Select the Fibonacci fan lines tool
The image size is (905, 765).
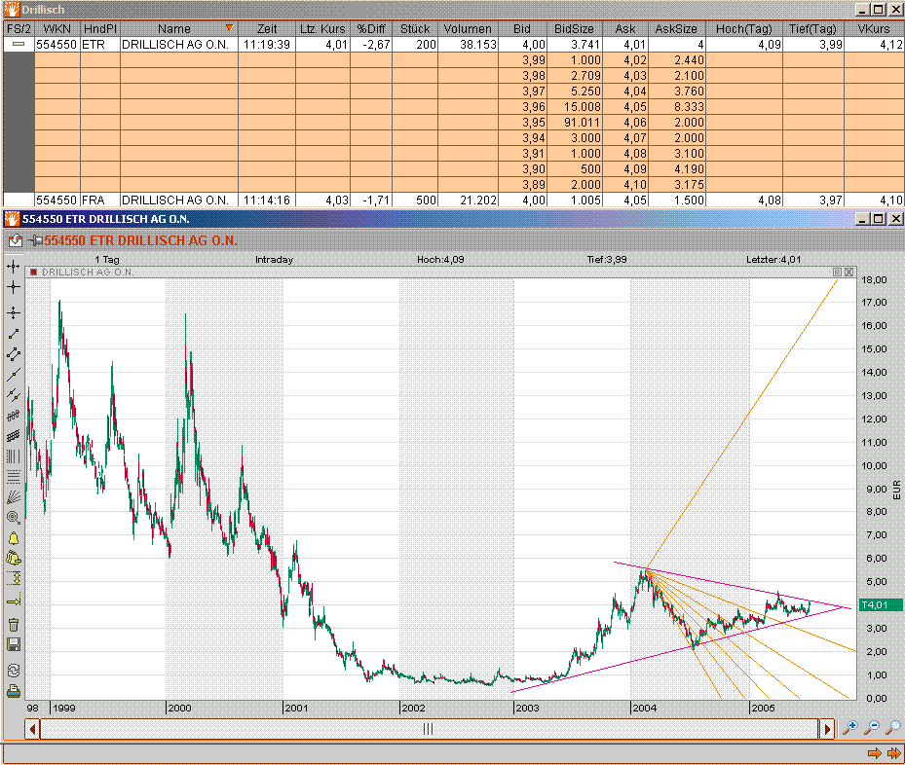pyautogui.click(x=14, y=496)
